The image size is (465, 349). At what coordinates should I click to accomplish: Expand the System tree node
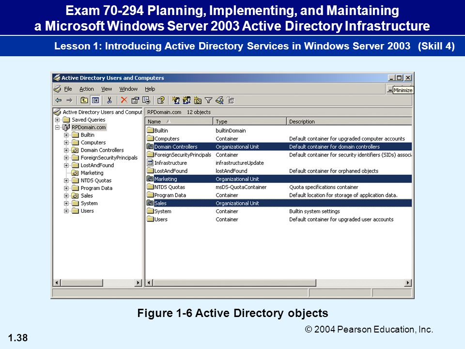pos(66,203)
